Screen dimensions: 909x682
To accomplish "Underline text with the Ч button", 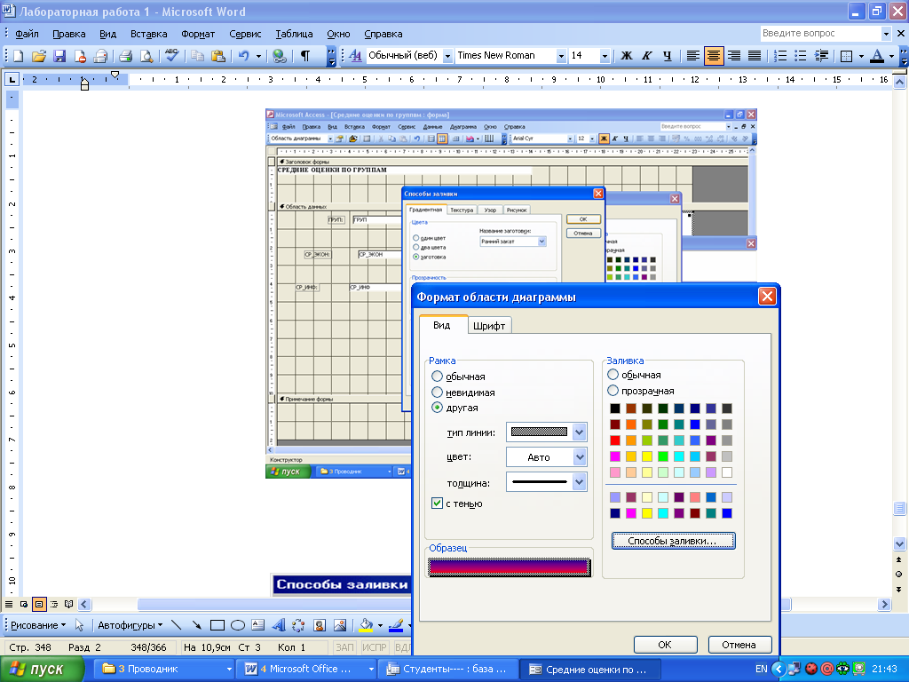I will [x=668, y=56].
